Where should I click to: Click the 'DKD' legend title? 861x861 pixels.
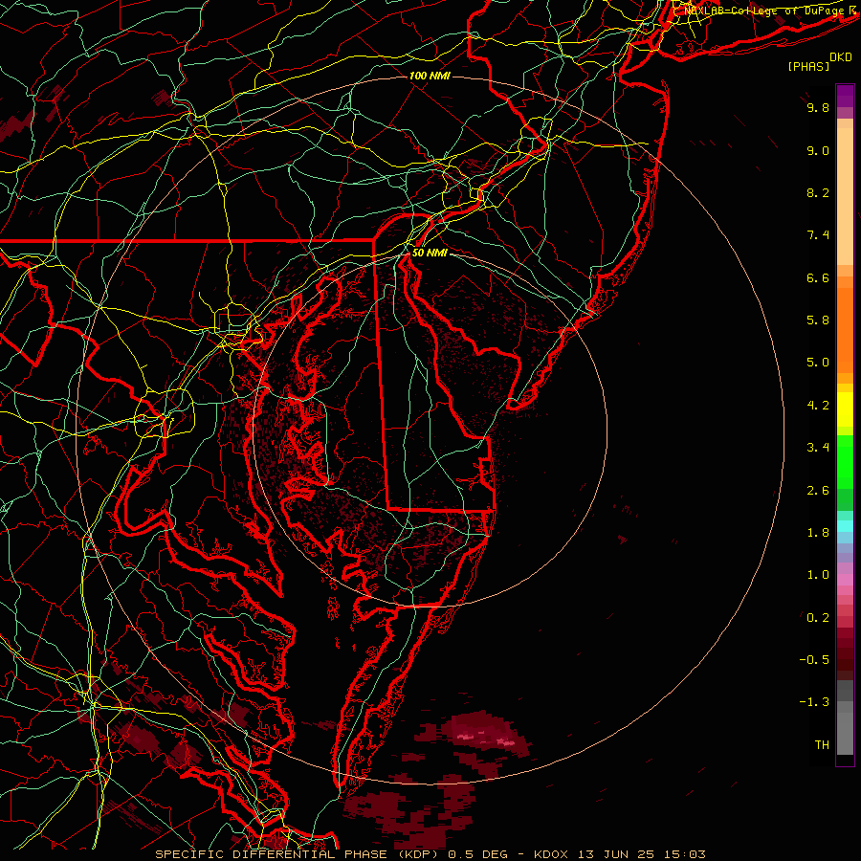pos(841,57)
